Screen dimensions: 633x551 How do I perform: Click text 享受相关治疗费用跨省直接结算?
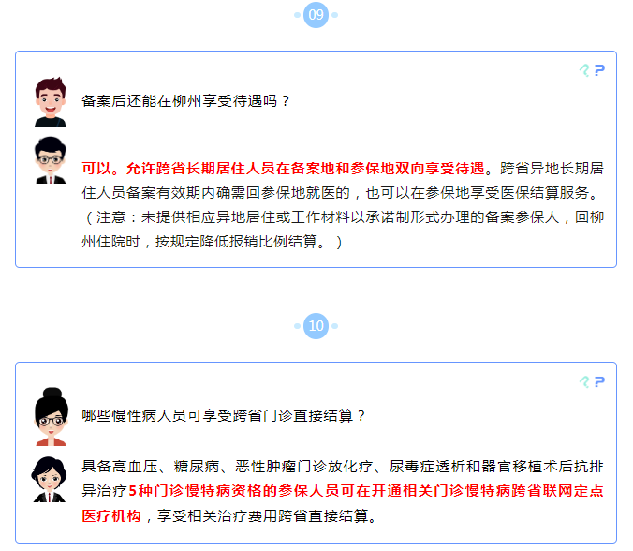click(x=262, y=515)
